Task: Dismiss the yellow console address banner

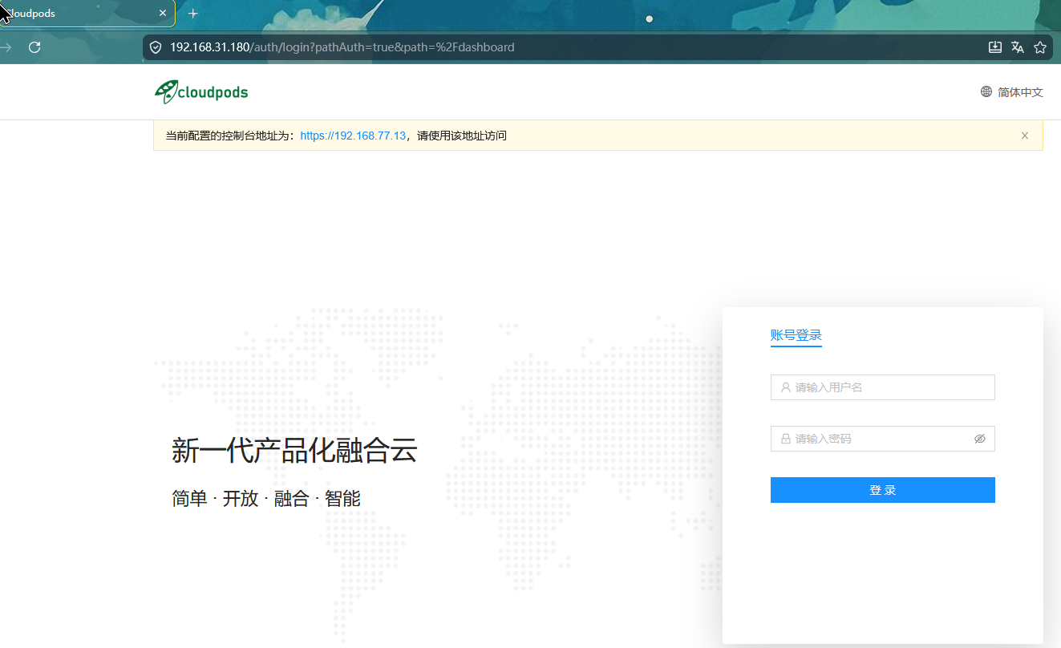Action: 1024,136
